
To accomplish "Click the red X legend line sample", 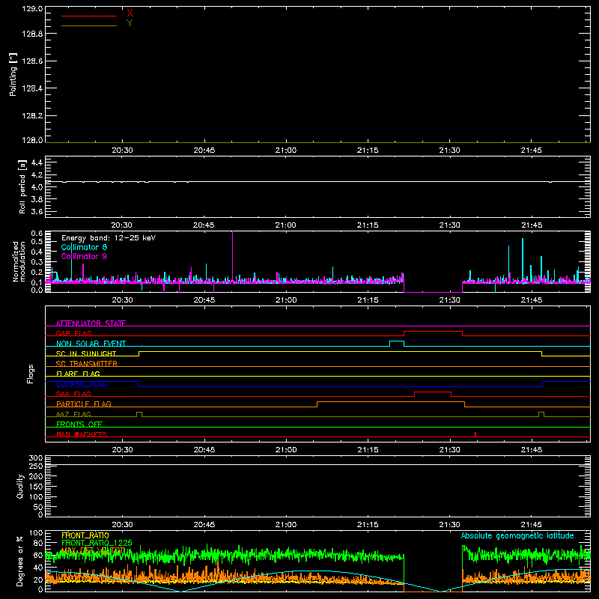I will click(89, 16).
